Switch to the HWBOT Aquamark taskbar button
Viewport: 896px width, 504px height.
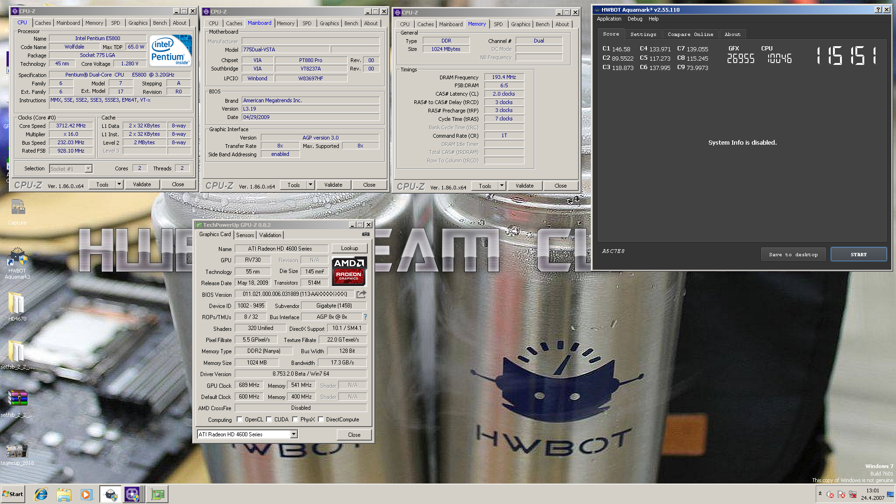[110, 494]
